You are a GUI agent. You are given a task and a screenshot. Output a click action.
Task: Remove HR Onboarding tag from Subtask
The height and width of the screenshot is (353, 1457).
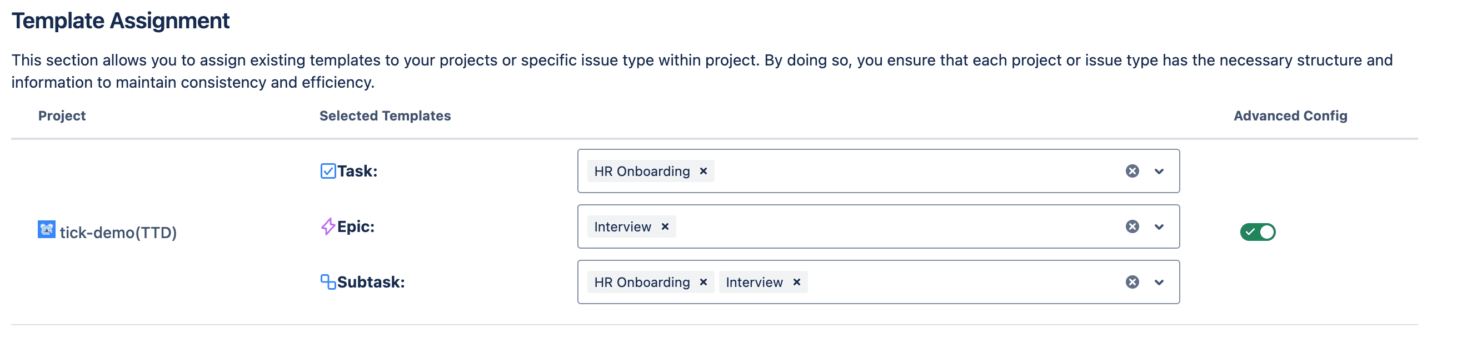[x=703, y=282]
